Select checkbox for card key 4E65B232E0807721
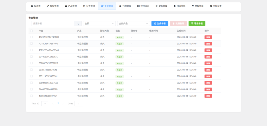267x126 pixels. (32, 96)
